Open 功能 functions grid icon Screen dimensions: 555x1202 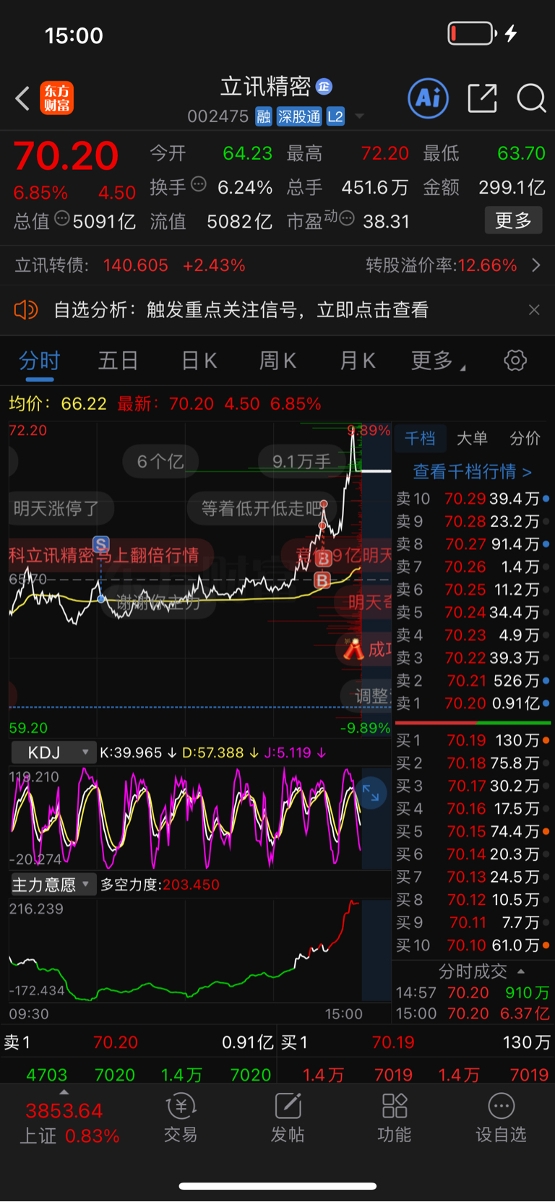pyautogui.click(x=395, y=1118)
